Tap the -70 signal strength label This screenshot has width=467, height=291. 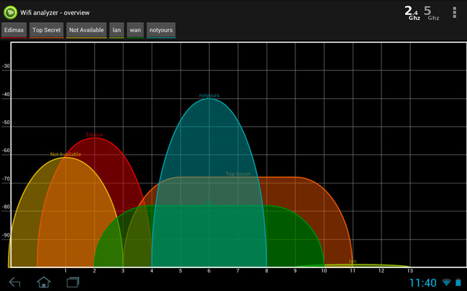coord(6,179)
